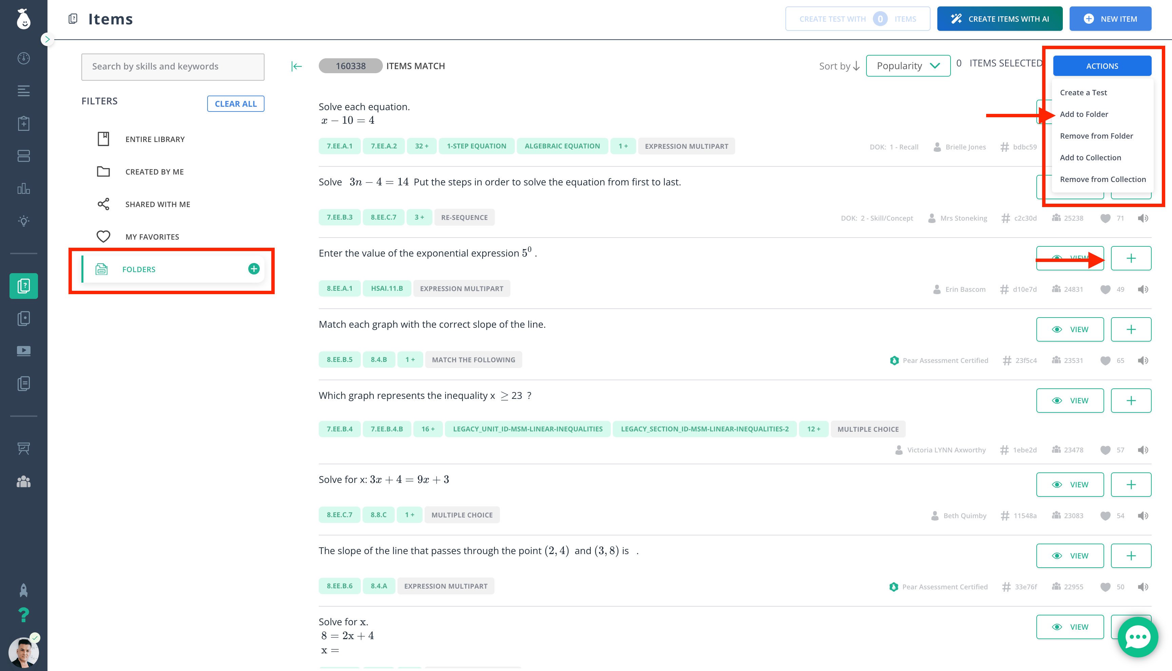Viewport: 1172px width, 671px height.
Task: Open the Insights bar chart icon in sidebar
Action: [23, 188]
